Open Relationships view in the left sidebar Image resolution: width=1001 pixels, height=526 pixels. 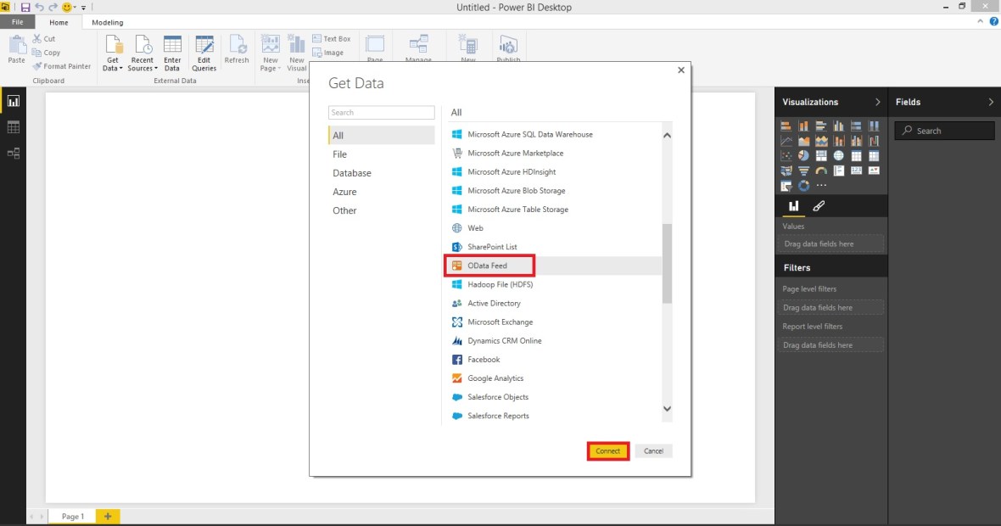tap(13, 154)
